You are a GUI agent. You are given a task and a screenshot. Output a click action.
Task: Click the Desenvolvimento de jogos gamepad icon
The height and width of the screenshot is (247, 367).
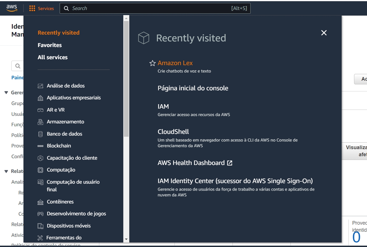pos(40,214)
